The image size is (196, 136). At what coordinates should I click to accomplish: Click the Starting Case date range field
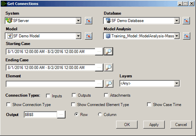tap(51, 52)
